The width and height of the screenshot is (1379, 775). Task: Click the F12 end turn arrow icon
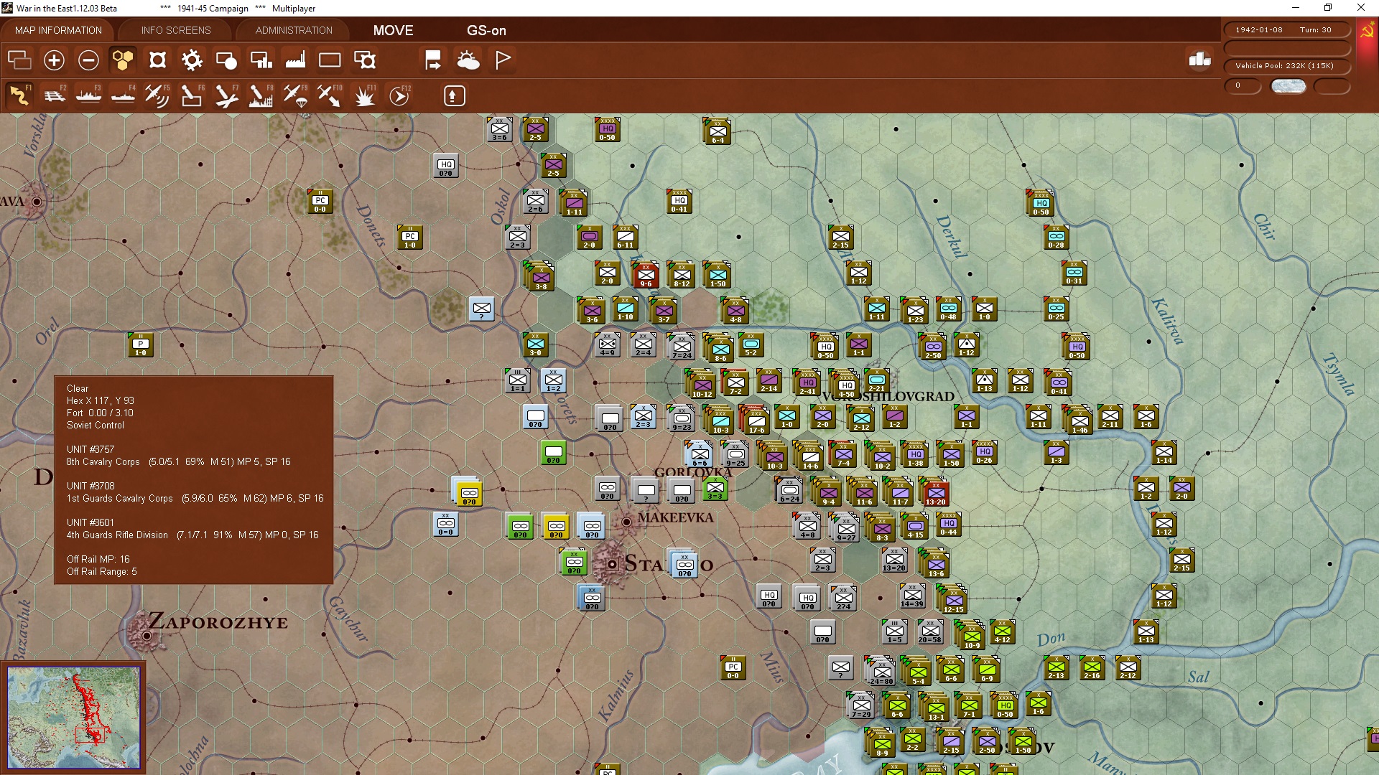tap(399, 95)
